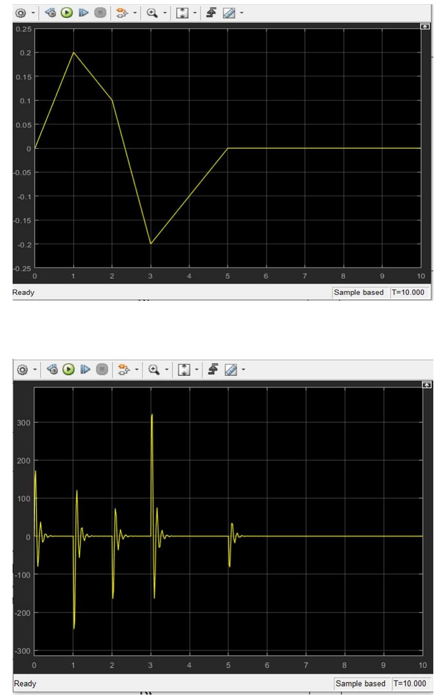The width and height of the screenshot is (443, 695).
Task: Open Triggers icon in upper scope toolbar
Action: tap(211, 13)
